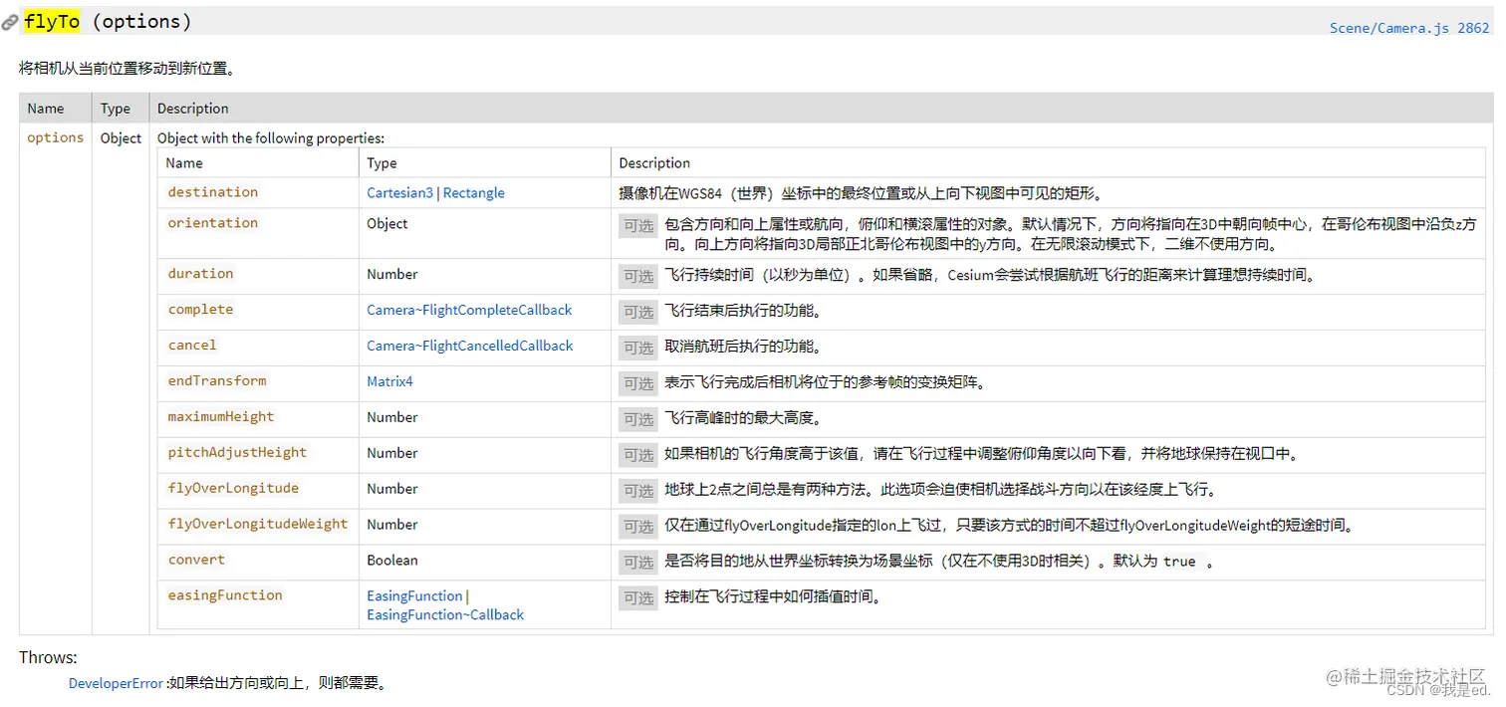Click the convert property name
Image resolution: width=1506 pixels, height=707 pixels.
click(196, 560)
